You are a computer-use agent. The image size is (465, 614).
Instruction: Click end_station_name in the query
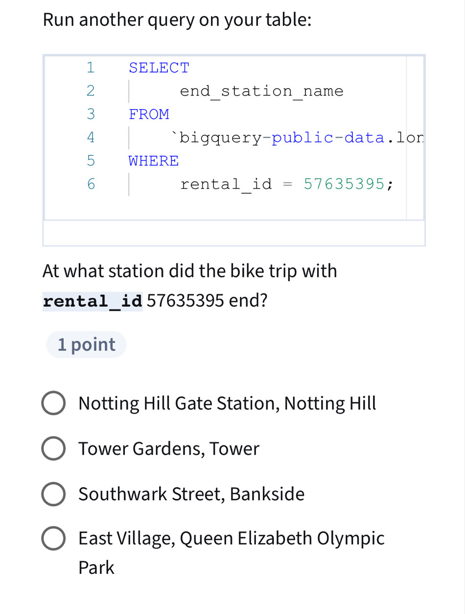click(x=262, y=92)
